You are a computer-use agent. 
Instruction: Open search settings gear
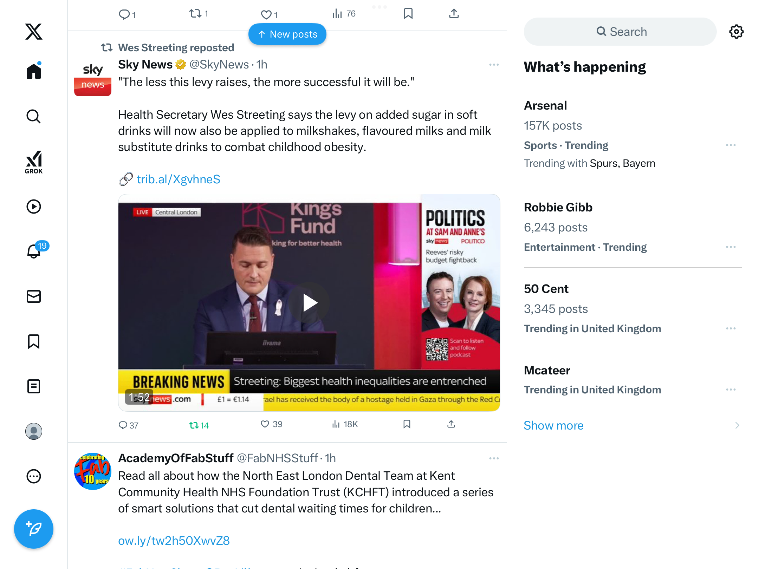click(x=736, y=32)
